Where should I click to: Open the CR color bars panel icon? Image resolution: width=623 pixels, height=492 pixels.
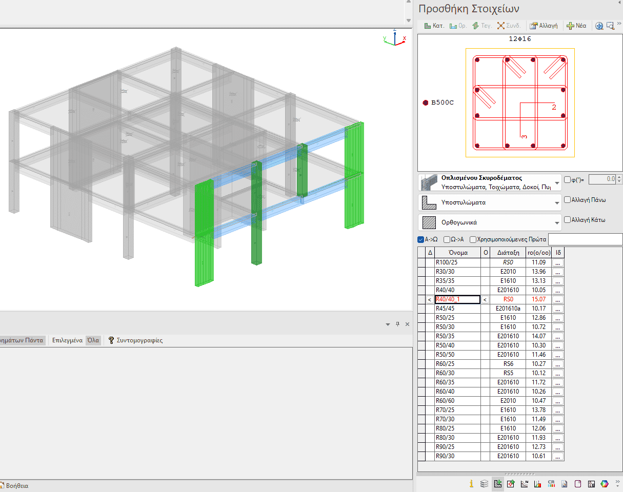point(551,483)
